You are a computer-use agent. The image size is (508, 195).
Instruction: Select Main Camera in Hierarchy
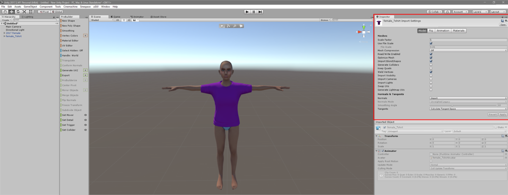tap(13, 26)
